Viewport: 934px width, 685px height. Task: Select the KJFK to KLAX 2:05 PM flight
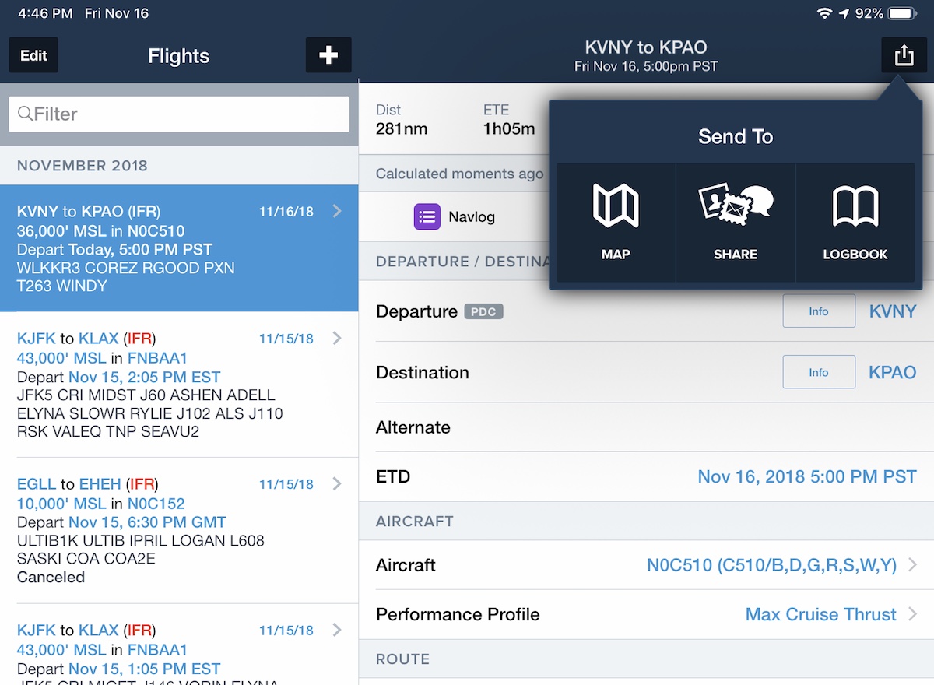[179, 385]
